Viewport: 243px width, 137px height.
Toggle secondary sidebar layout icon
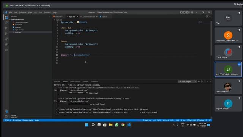pyautogui.click(x=188, y=13)
